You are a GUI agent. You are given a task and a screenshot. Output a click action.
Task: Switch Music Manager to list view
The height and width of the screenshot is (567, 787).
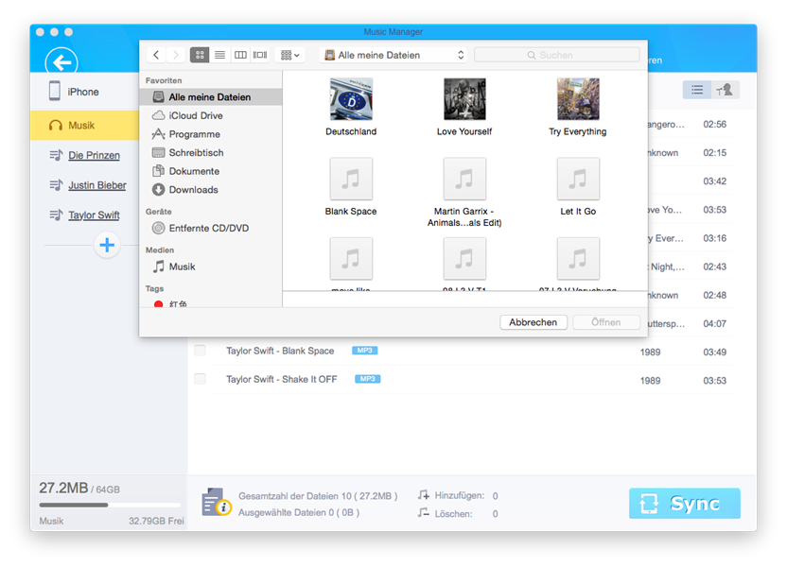click(696, 90)
